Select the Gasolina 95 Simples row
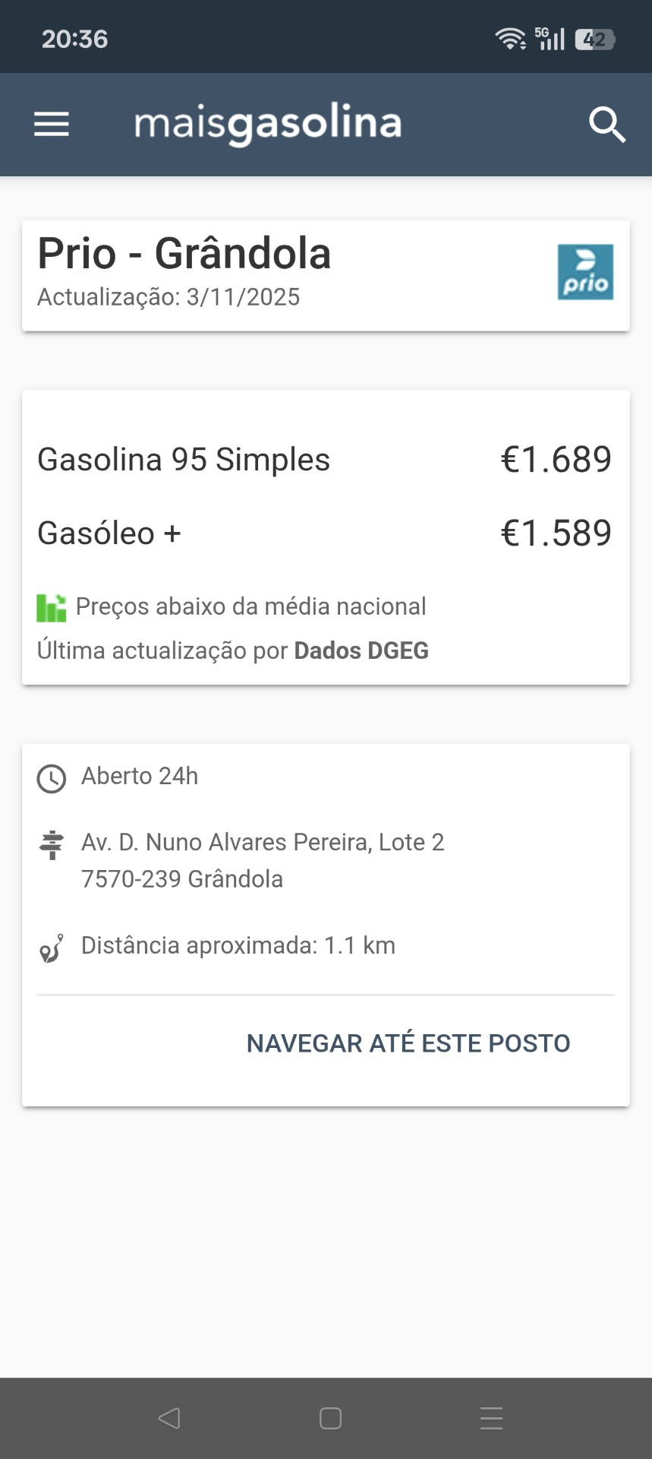Image resolution: width=652 pixels, height=1459 pixels. [184, 460]
